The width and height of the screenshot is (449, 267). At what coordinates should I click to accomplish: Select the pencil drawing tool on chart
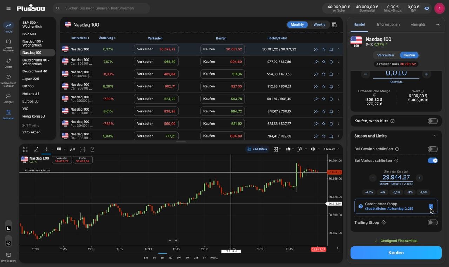click(36, 149)
